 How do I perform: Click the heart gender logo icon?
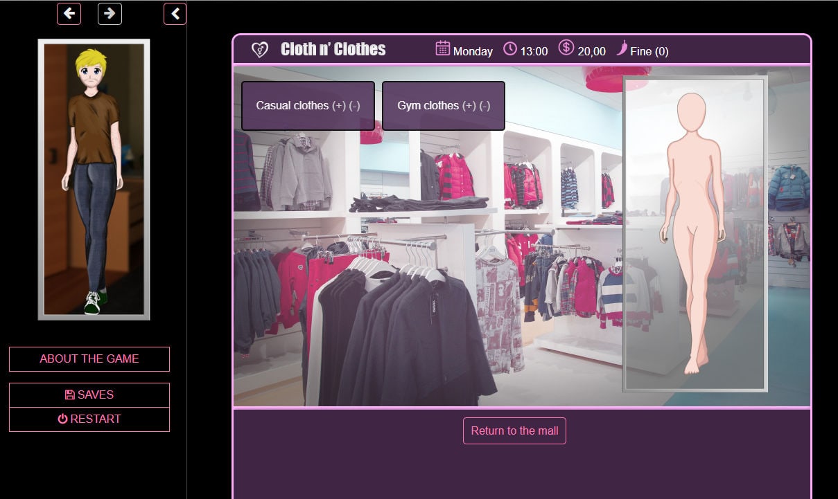click(x=259, y=50)
